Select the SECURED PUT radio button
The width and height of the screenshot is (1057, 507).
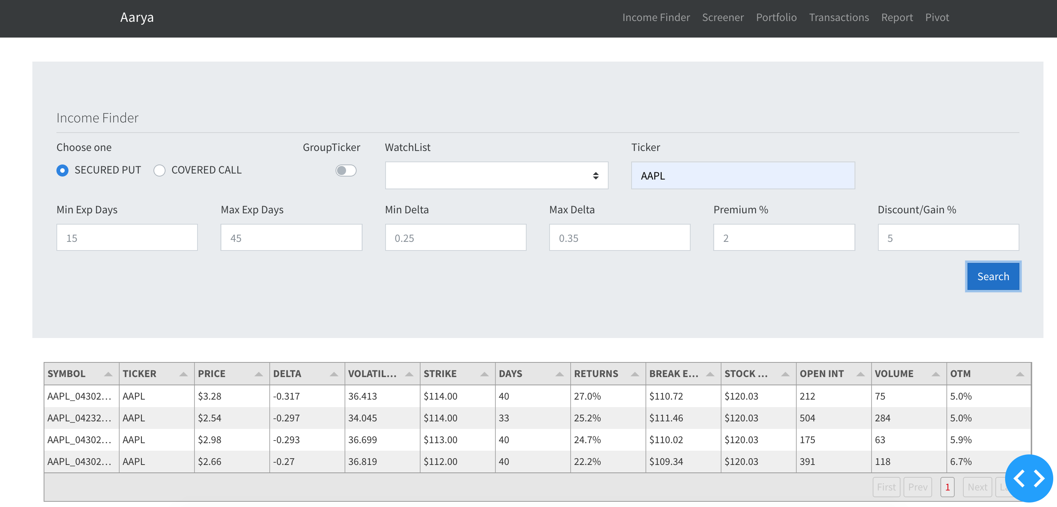tap(62, 171)
